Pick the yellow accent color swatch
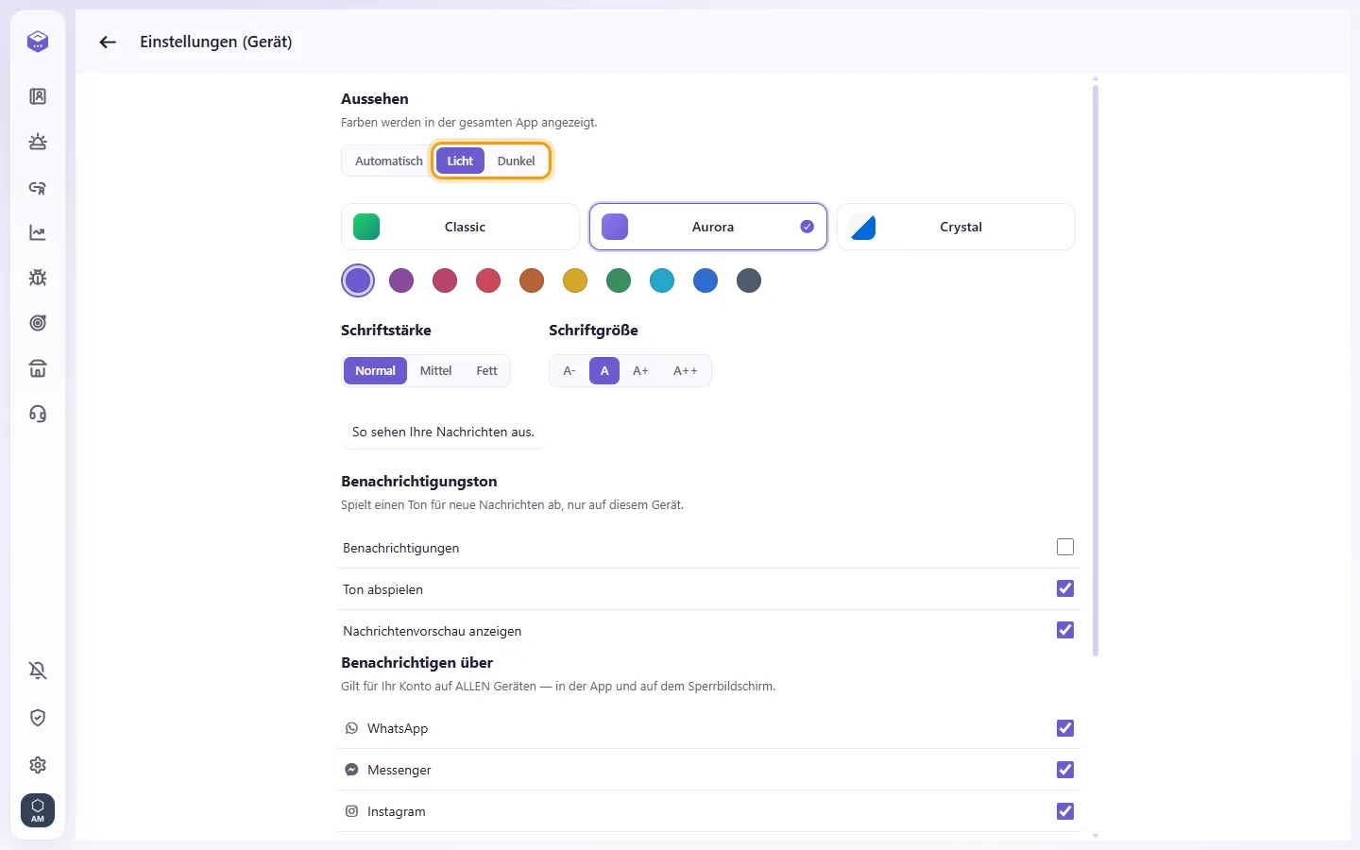This screenshot has width=1360, height=850. (575, 280)
